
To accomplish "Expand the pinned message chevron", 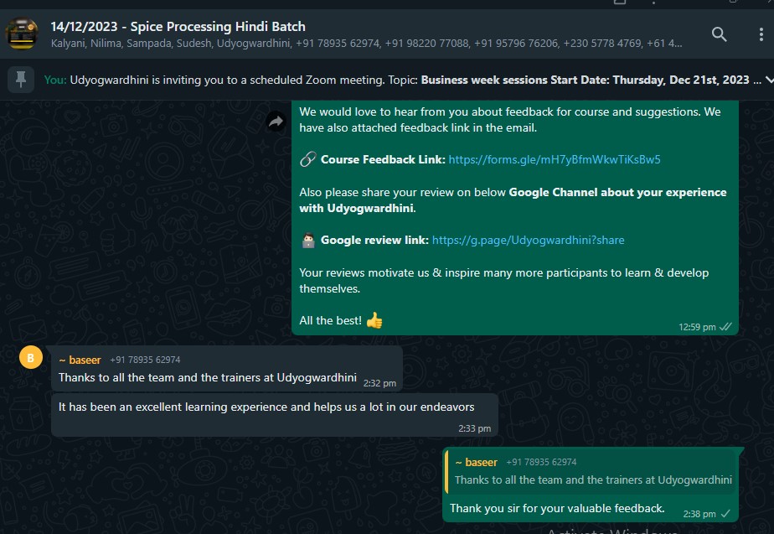I will [768, 80].
